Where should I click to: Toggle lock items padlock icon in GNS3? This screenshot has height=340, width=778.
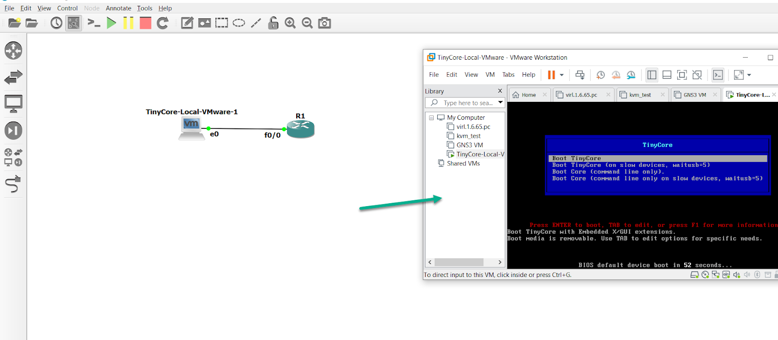point(273,23)
